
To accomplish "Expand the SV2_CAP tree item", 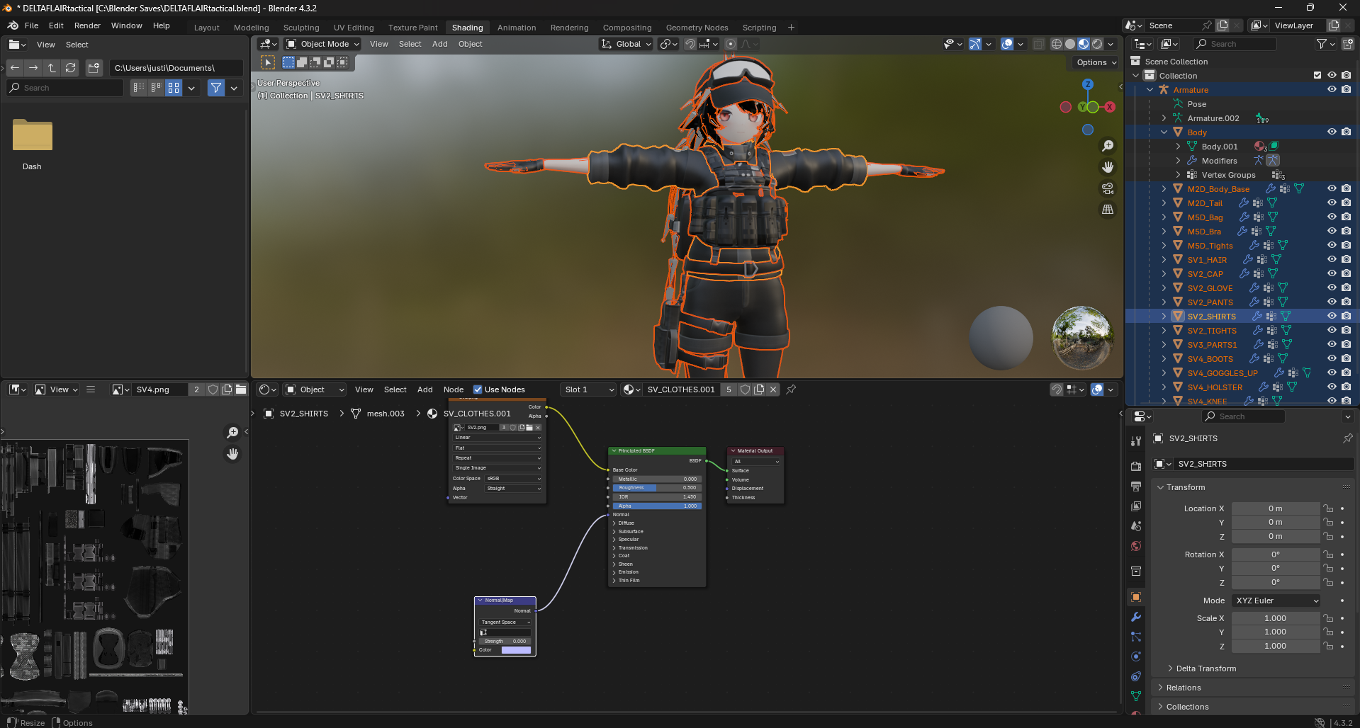I will (1164, 274).
